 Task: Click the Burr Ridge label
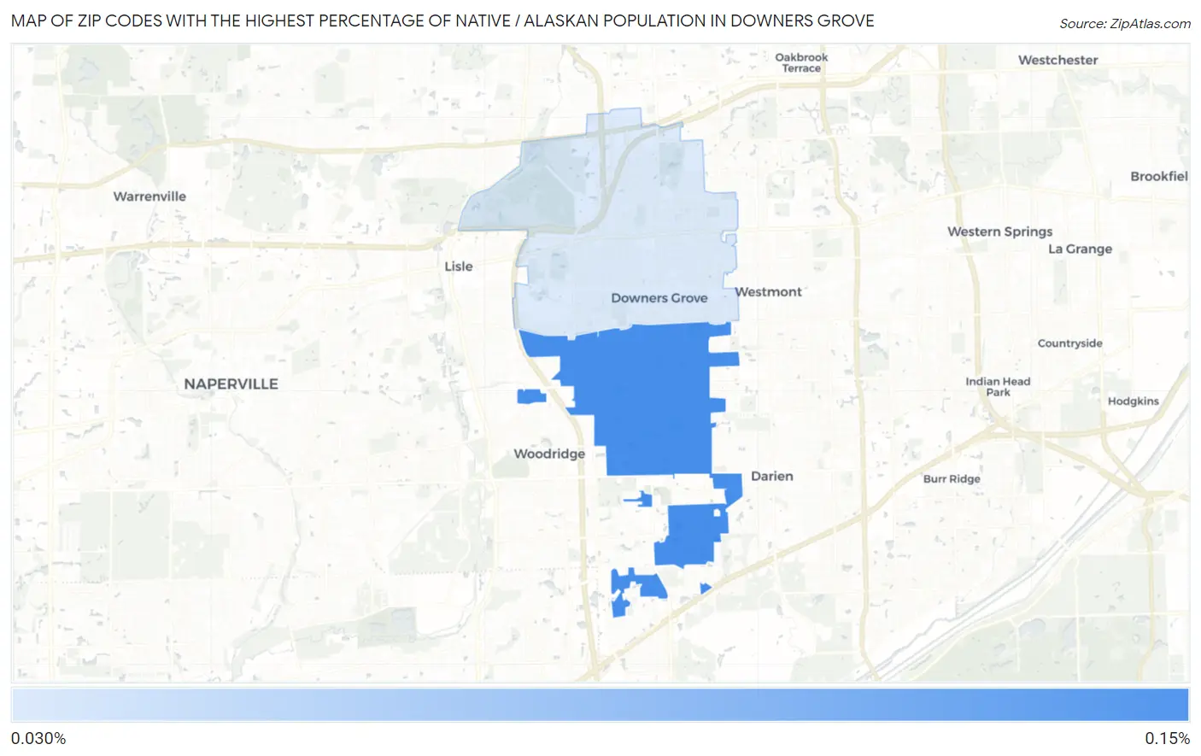(x=952, y=479)
